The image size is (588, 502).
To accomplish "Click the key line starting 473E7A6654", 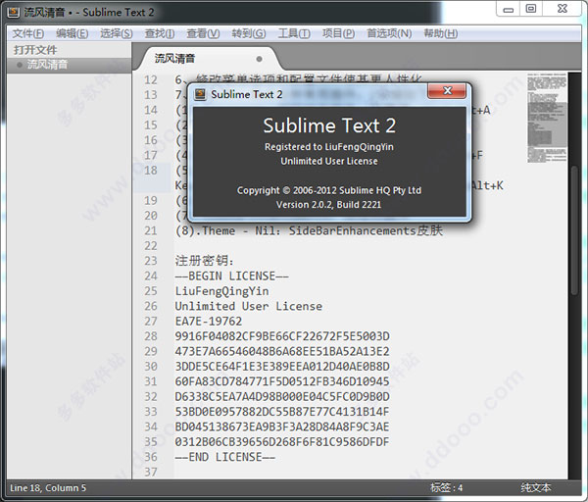I will pos(282,352).
